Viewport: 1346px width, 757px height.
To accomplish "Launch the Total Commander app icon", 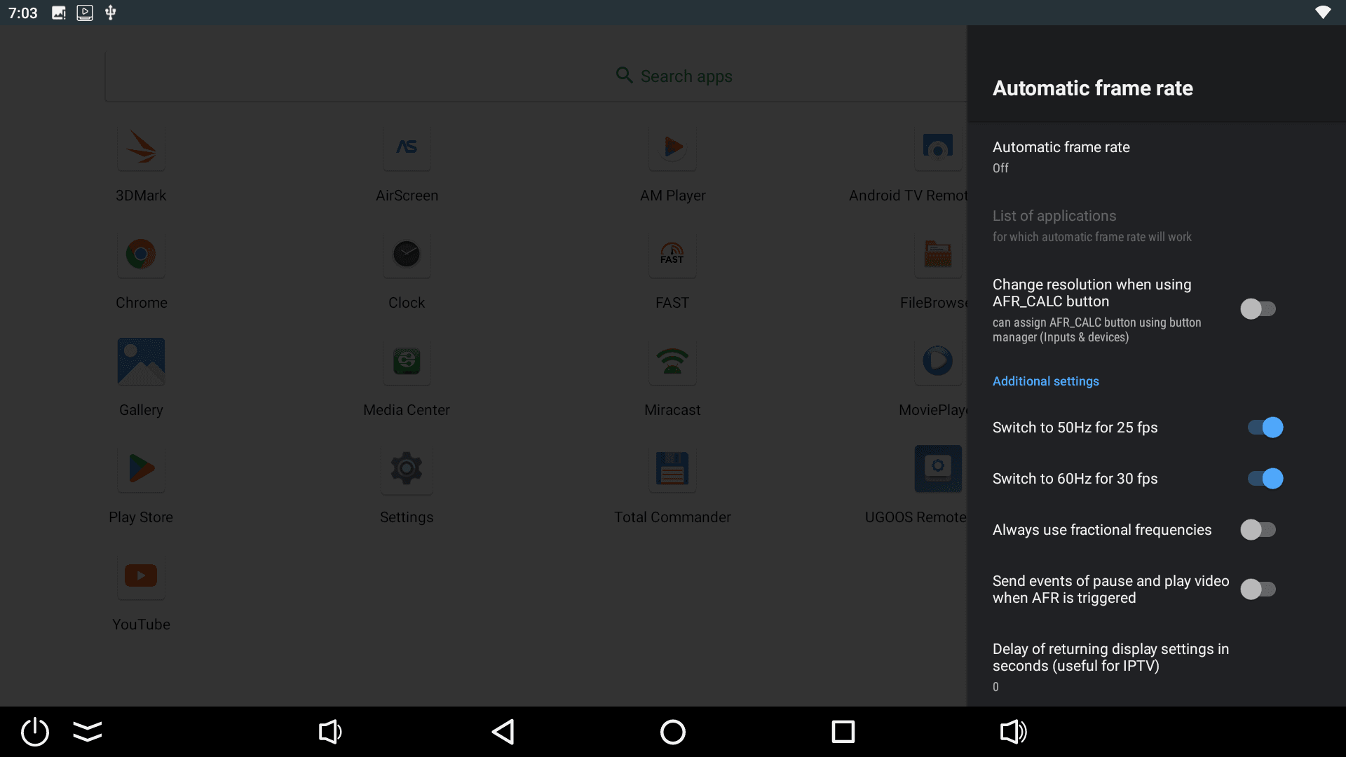I will click(x=672, y=468).
